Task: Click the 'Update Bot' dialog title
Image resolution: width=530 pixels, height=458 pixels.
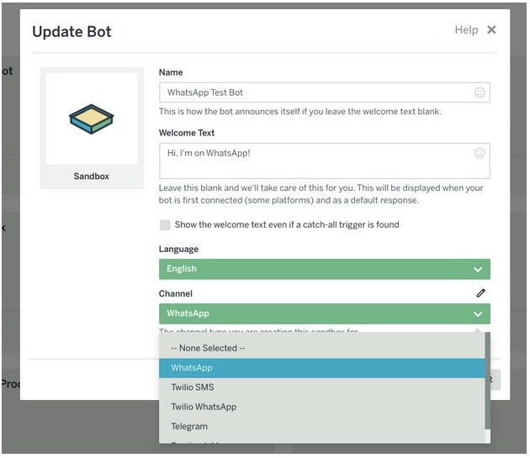Action: click(72, 32)
